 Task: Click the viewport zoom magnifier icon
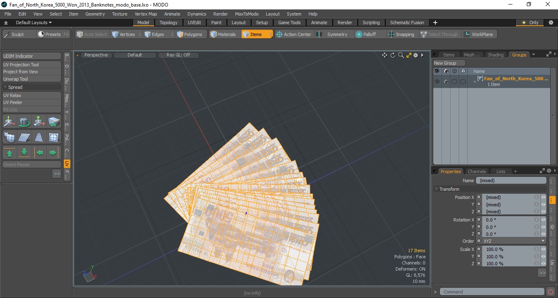tap(401, 55)
